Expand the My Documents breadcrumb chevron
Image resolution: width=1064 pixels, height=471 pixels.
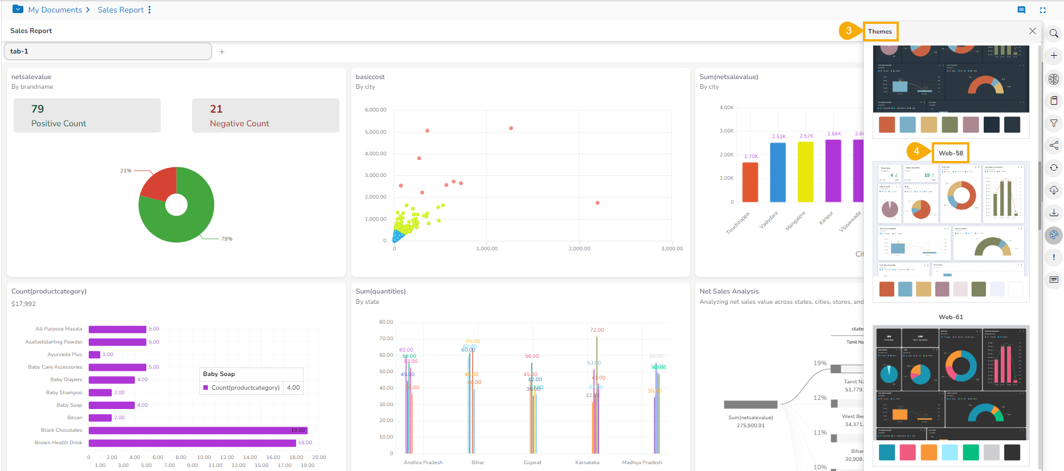(x=88, y=10)
